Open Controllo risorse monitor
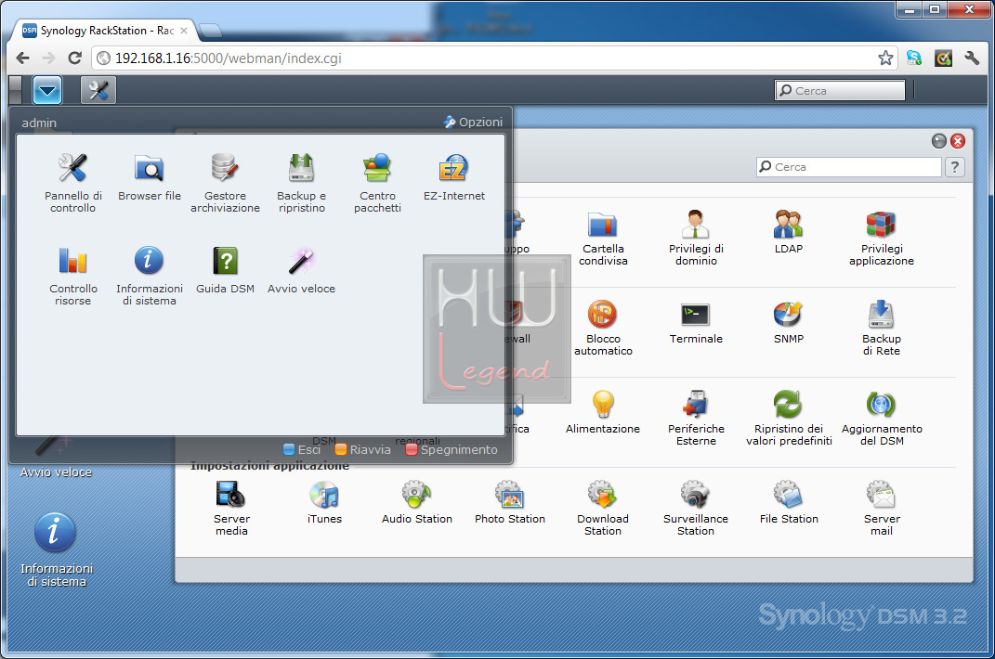995x659 pixels. coord(73,276)
